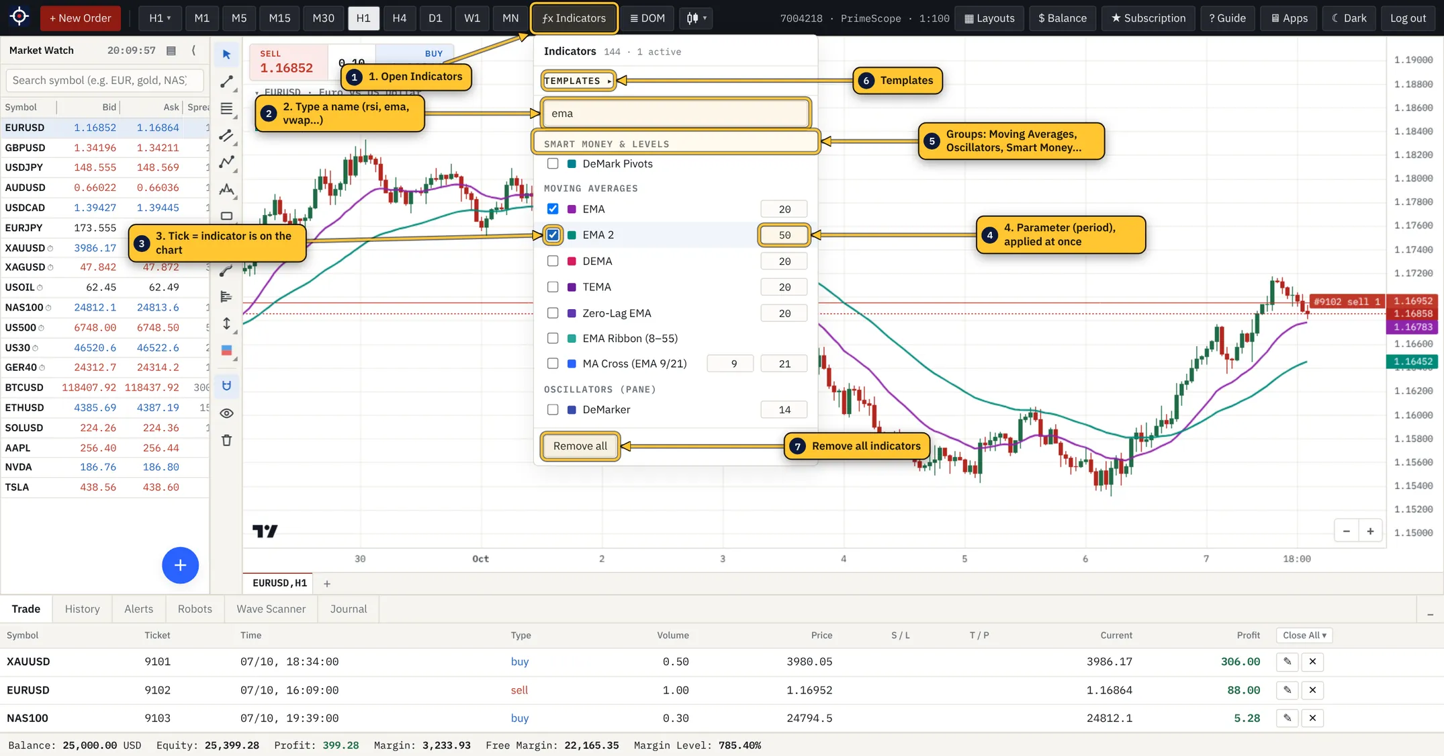Expand the Templates menu
This screenshot has height=756, width=1444.
(x=578, y=81)
